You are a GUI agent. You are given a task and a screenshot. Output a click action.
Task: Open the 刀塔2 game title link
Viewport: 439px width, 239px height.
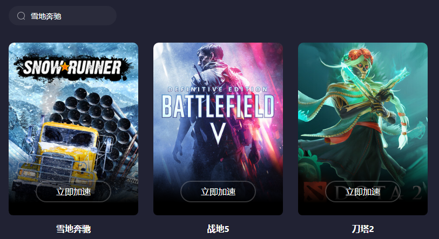point(363,229)
